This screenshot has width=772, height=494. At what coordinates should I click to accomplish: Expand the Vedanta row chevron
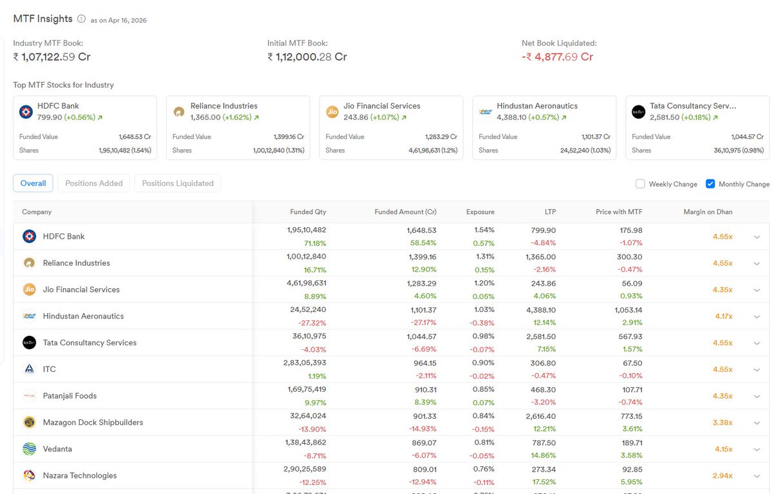click(x=757, y=449)
